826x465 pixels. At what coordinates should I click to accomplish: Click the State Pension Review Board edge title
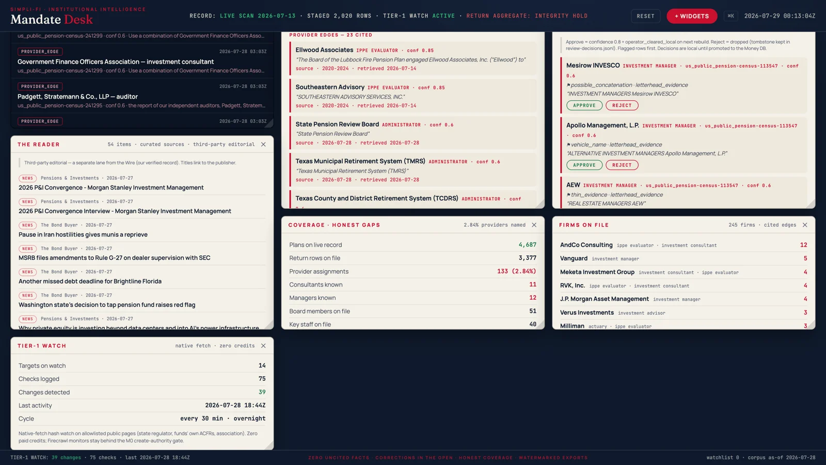[x=337, y=125]
